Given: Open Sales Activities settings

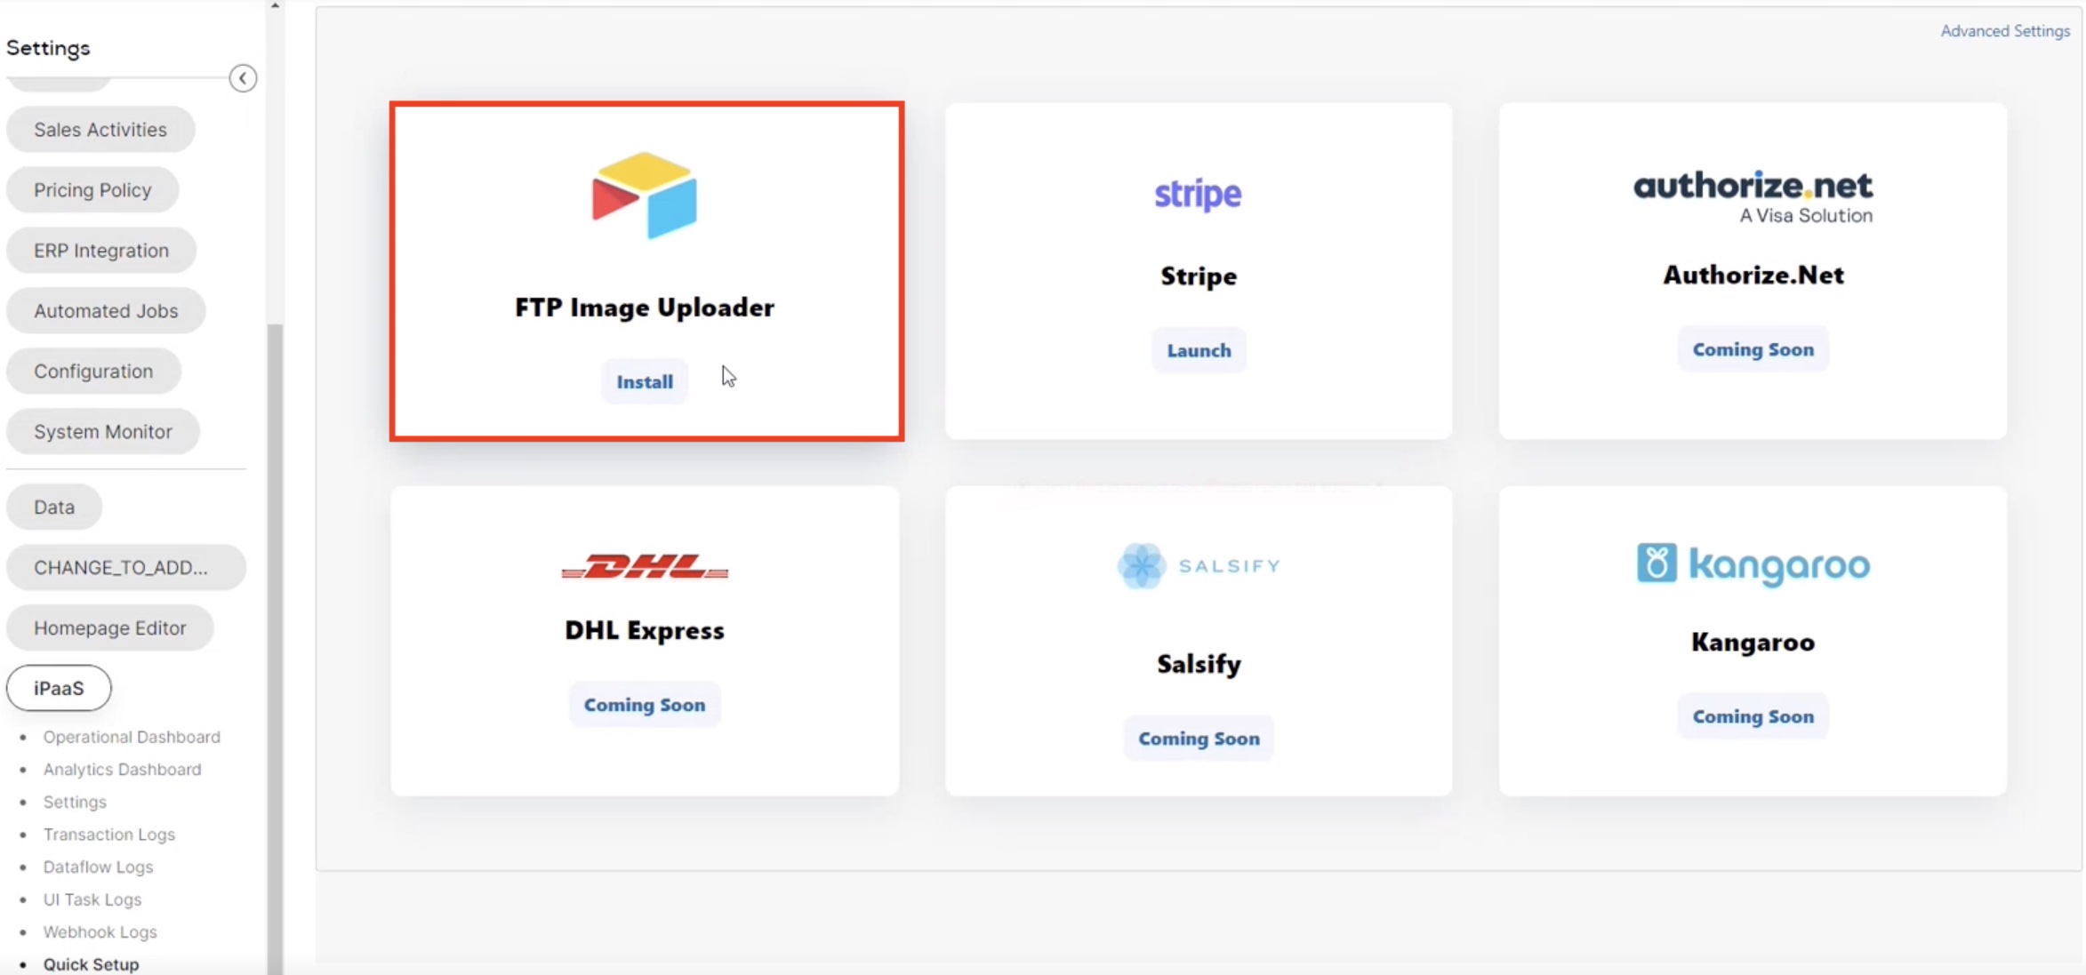Looking at the screenshot, I should [x=100, y=130].
